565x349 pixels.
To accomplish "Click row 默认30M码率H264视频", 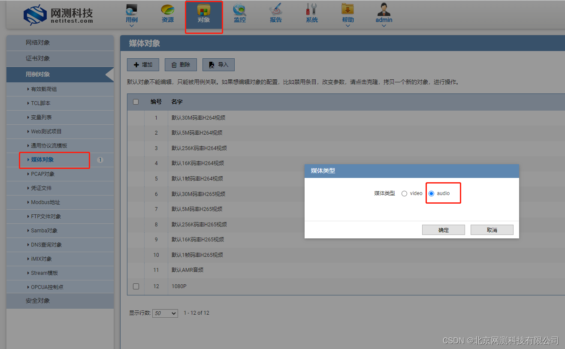I will coord(346,117).
